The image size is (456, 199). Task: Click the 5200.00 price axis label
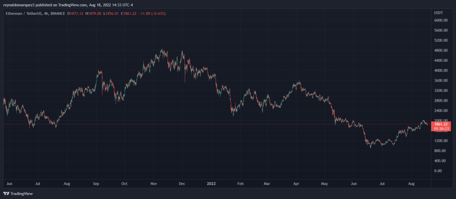441,40
